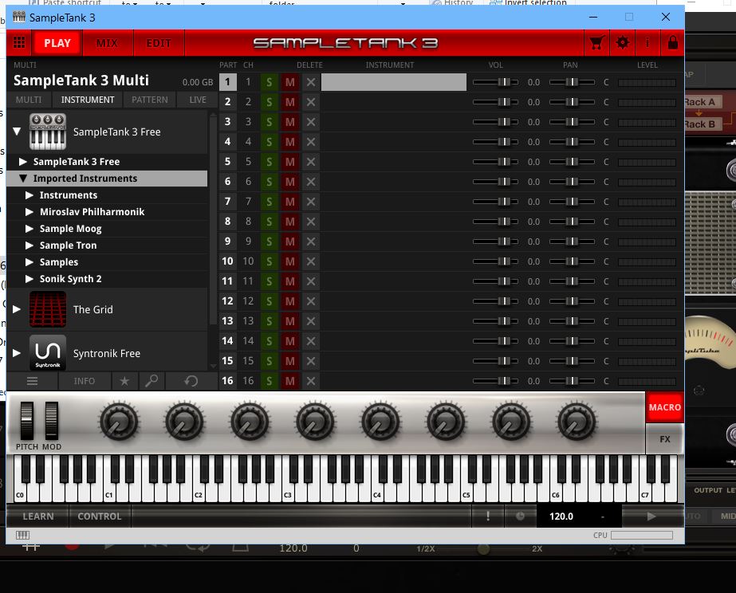Open the settings gear icon
Image resolution: width=736 pixels, height=593 pixels.
click(623, 43)
